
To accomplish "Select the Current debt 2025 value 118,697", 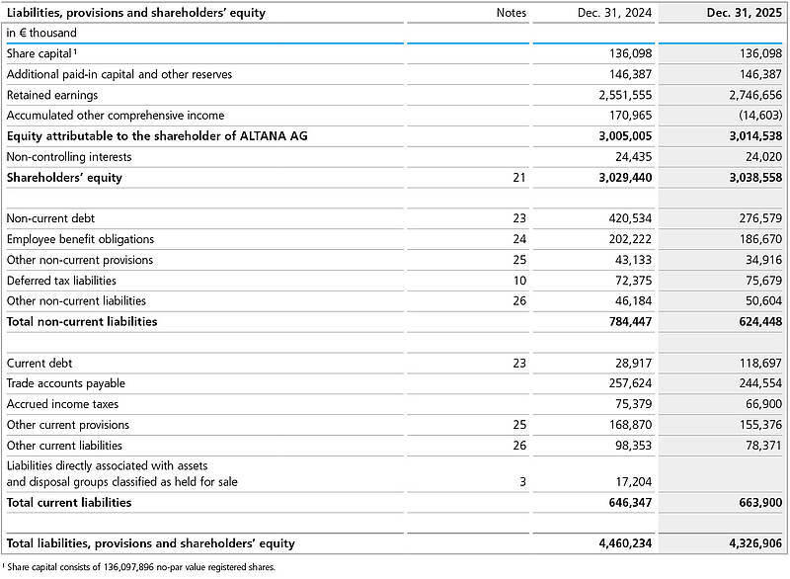I will tap(753, 363).
